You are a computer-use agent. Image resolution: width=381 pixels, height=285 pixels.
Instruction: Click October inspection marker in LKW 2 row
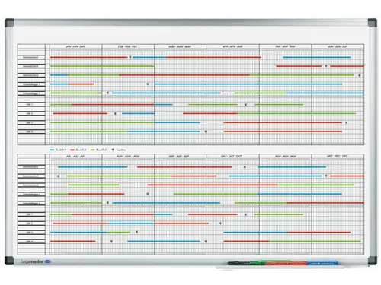[220, 223]
